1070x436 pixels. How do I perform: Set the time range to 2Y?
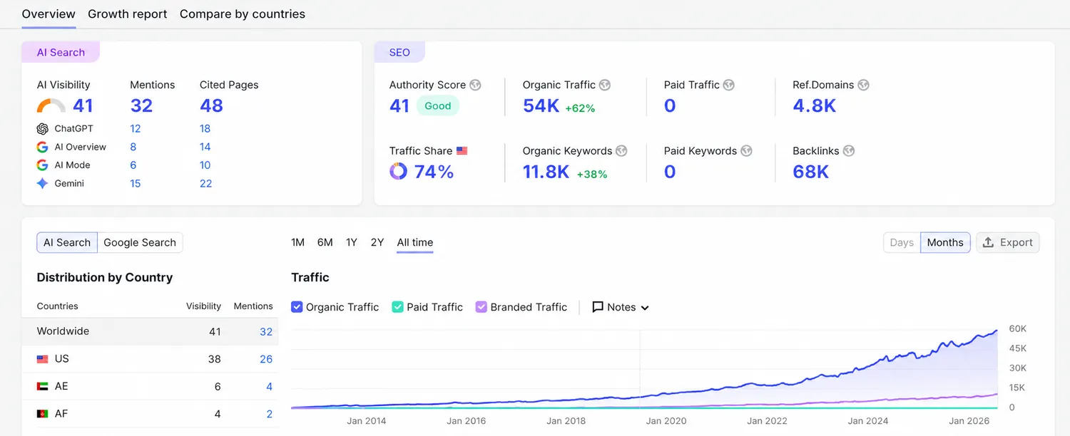coord(377,242)
